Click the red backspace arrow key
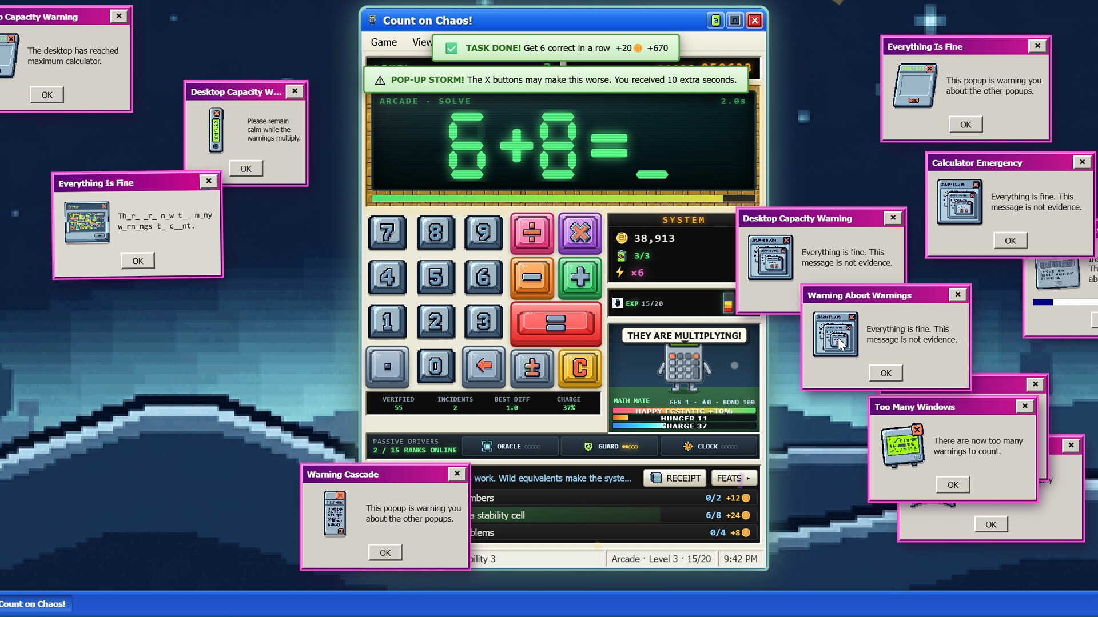Viewport: 1098px width, 617px height. coord(484,367)
